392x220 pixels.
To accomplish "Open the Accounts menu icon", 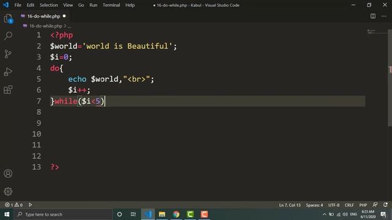I will [8, 174].
